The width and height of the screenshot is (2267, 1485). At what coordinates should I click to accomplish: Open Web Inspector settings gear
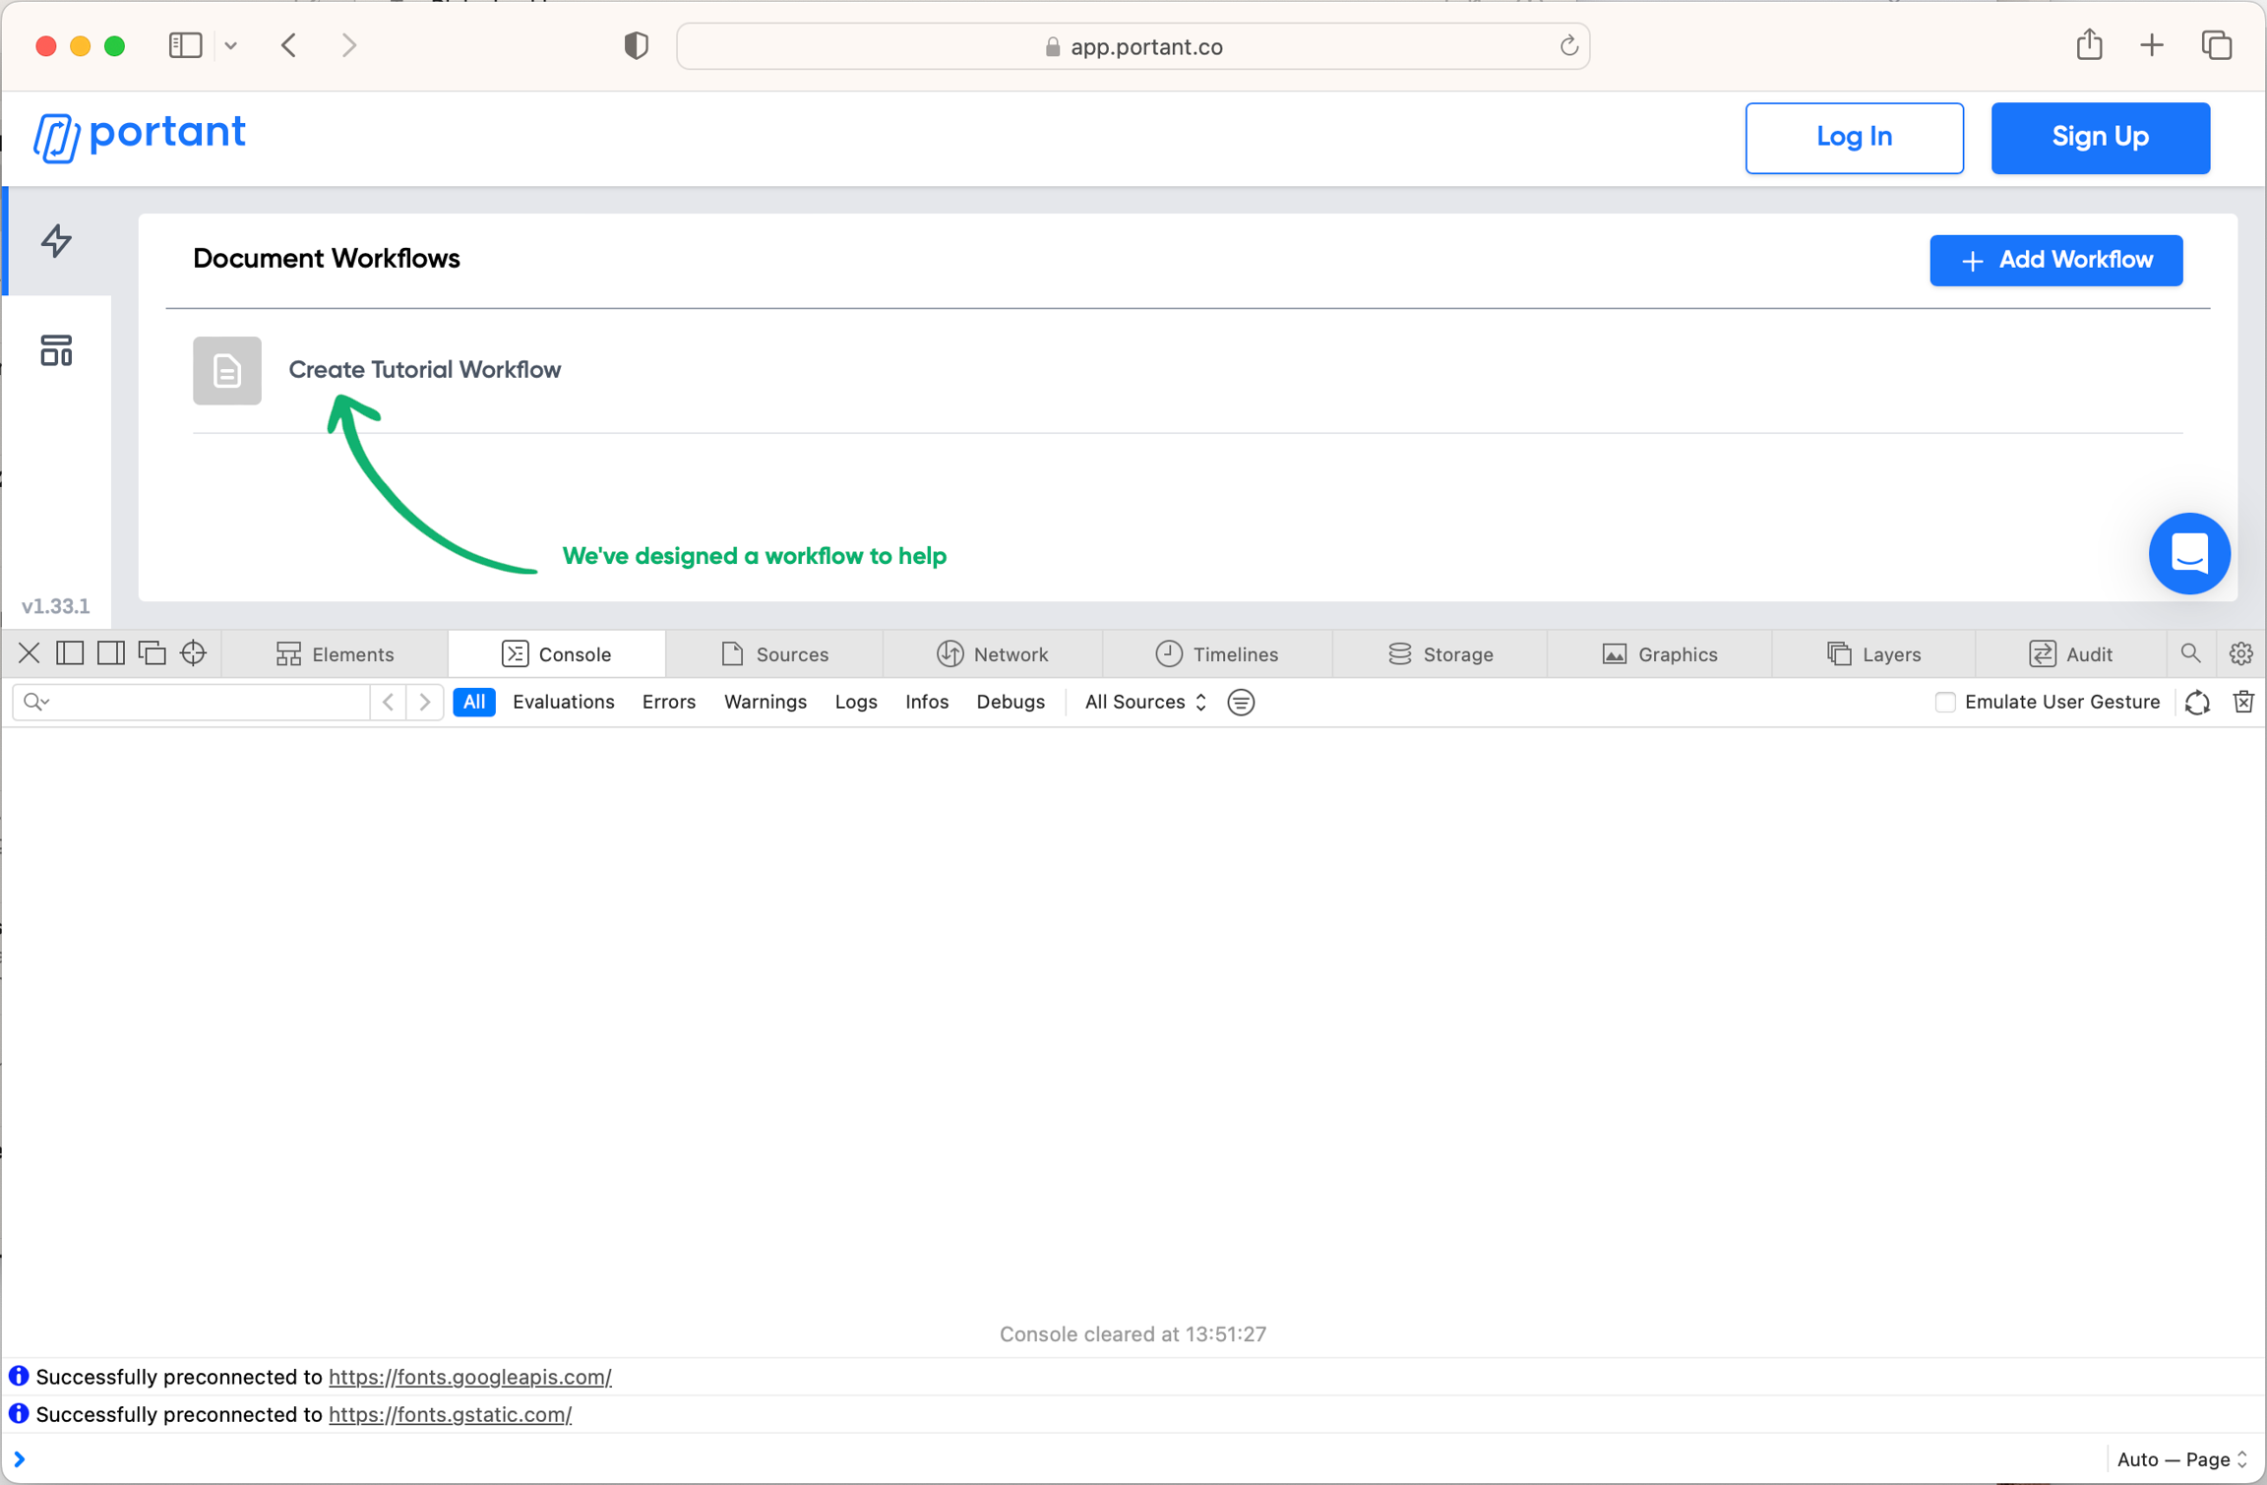(x=2240, y=653)
